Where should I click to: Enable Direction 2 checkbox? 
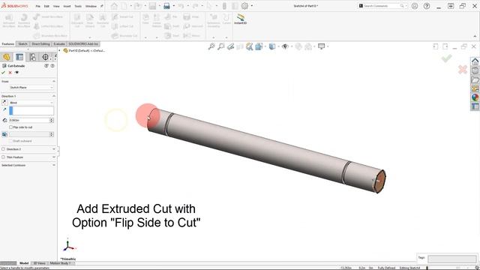click(x=4, y=149)
